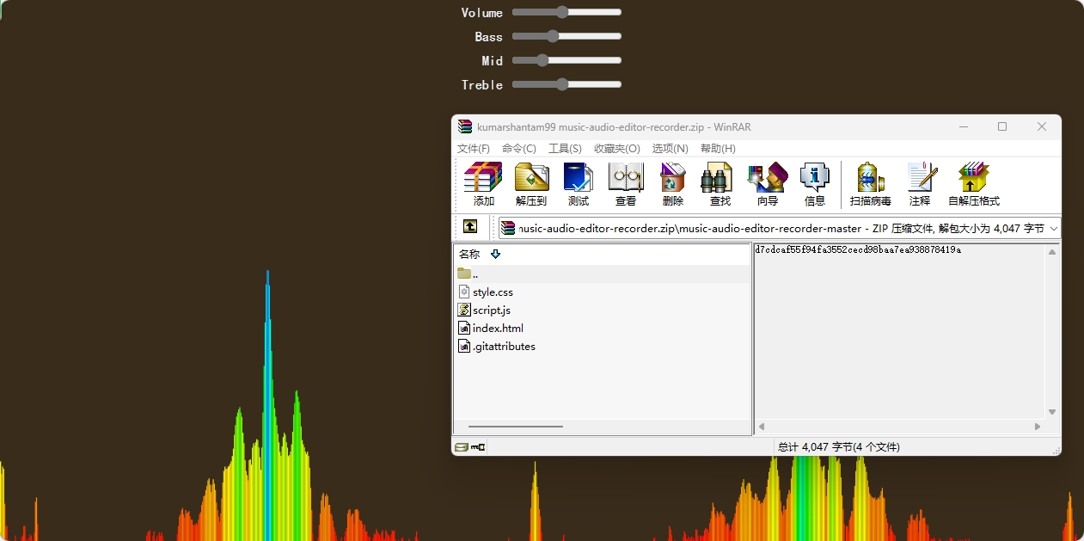Click comment pane scroll-right arrow
The height and width of the screenshot is (541, 1084).
[1038, 427]
